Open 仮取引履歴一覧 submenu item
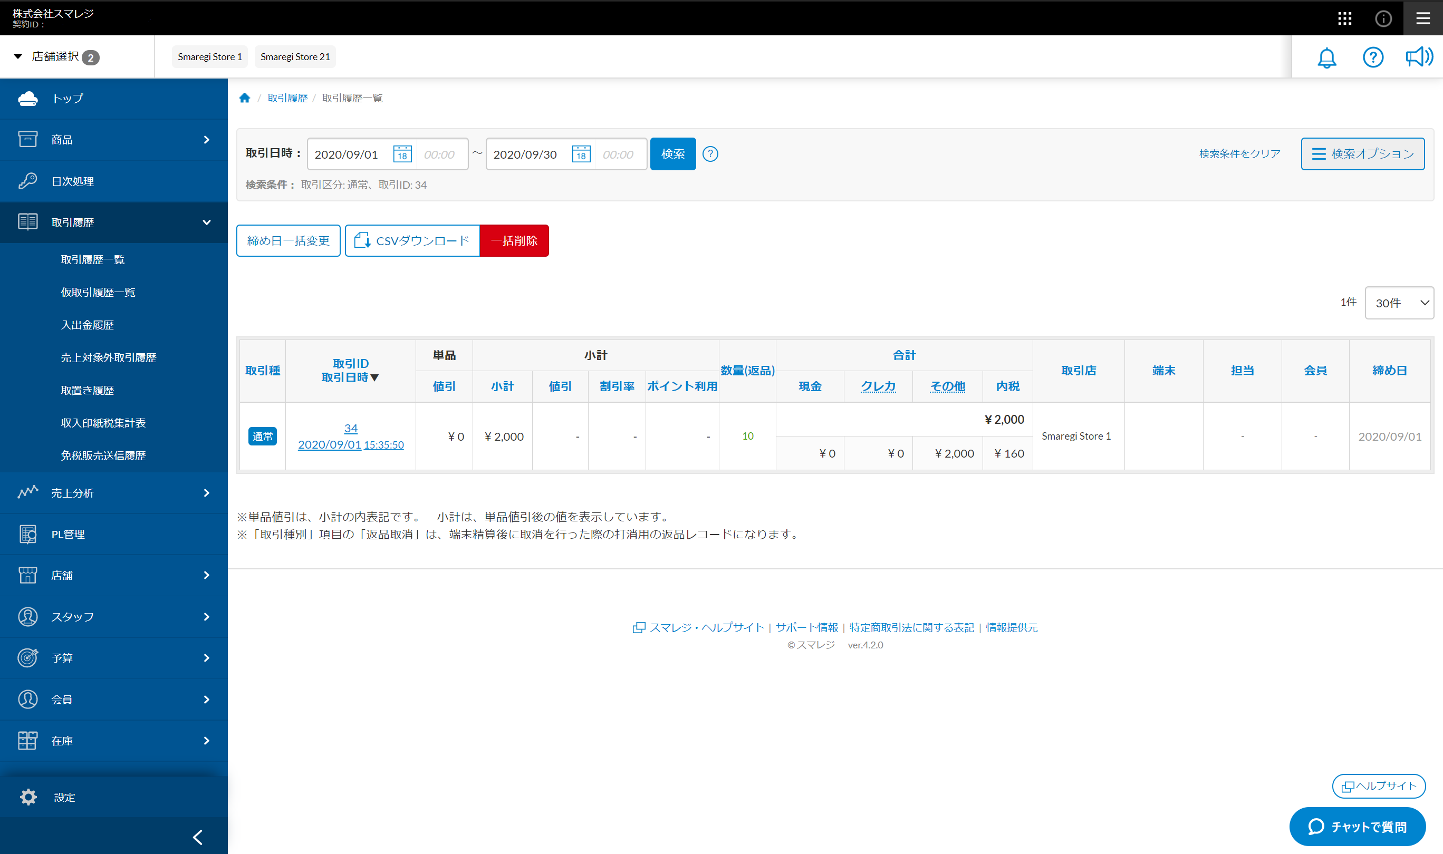The height and width of the screenshot is (854, 1443). click(98, 293)
